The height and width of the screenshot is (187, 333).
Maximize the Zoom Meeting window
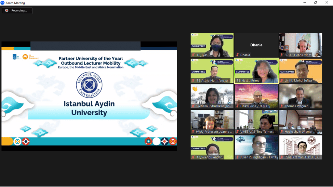click(x=315, y=3)
